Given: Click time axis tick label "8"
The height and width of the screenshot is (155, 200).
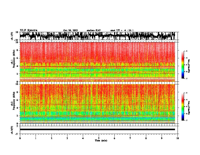Looking at the screenshot, I should [x=146, y=138].
